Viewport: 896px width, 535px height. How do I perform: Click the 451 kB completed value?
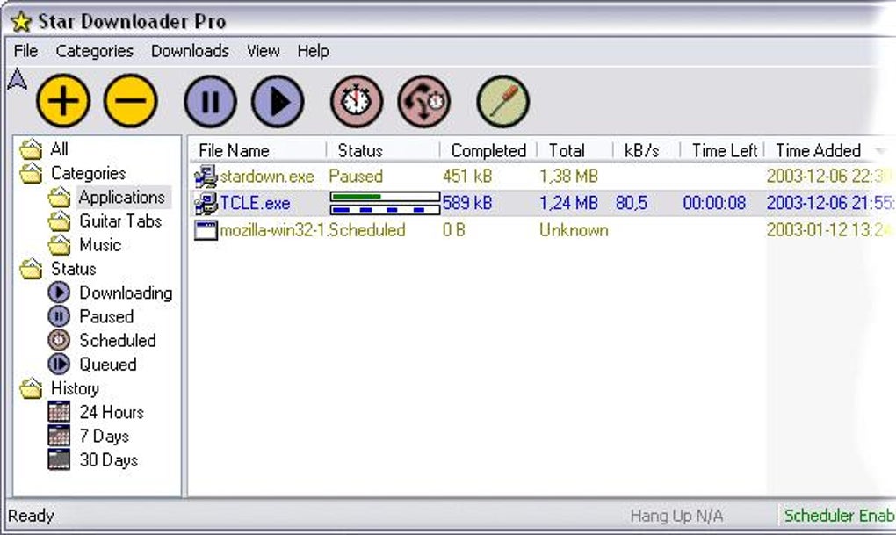tap(467, 176)
